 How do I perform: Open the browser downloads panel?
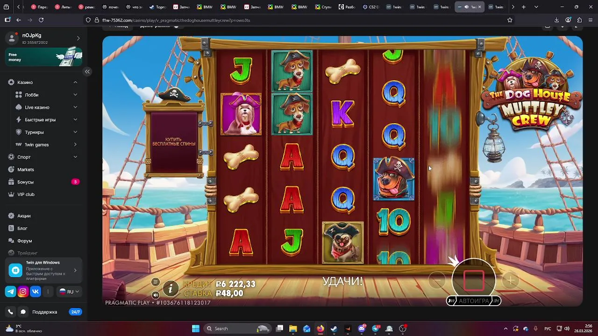click(556, 20)
